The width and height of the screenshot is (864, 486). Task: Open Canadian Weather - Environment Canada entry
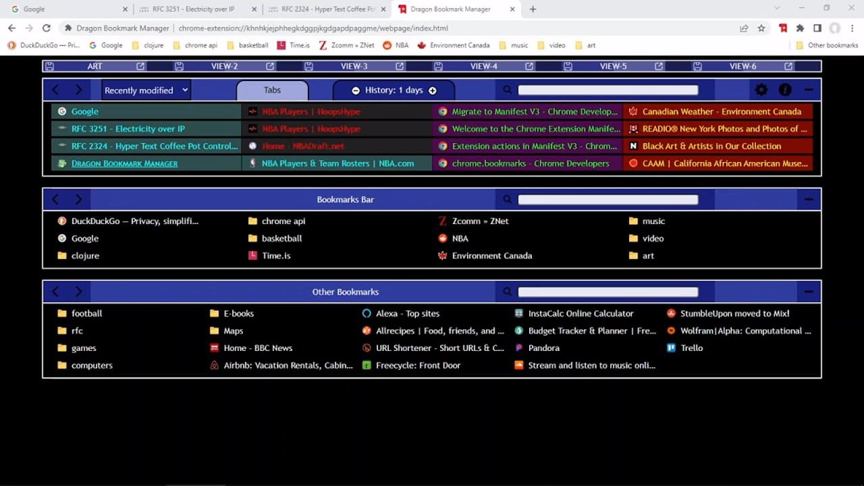pos(718,111)
